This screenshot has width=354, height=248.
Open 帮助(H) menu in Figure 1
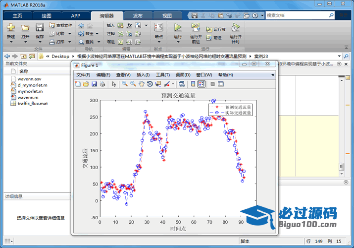coord(226,75)
